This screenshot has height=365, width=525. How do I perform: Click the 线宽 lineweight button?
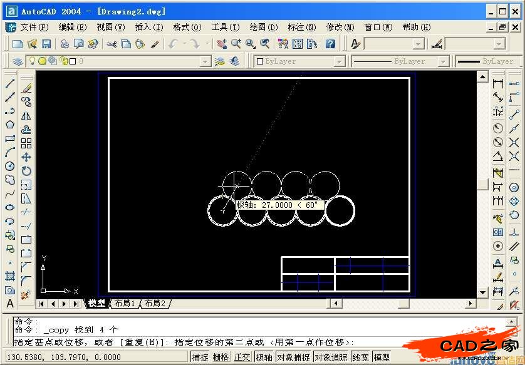pos(360,357)
